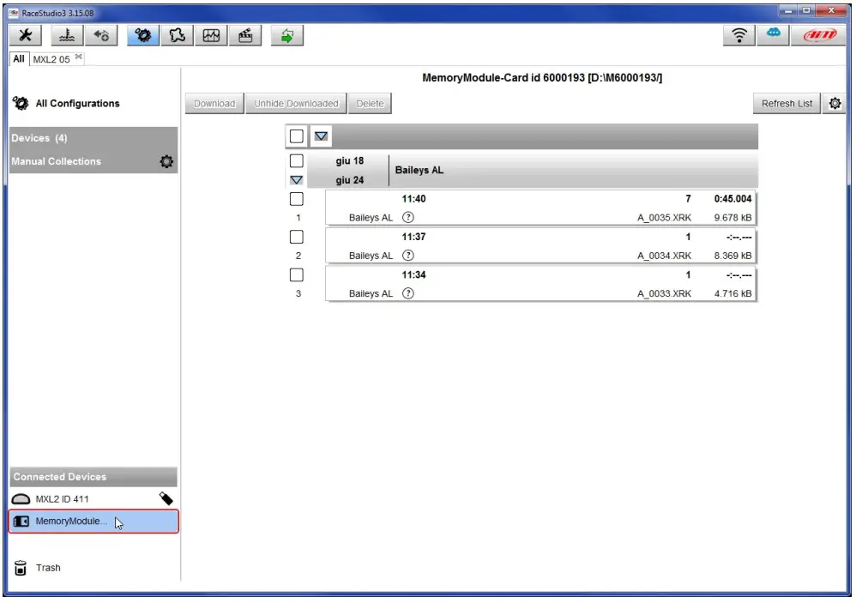The height and width of the screenshot is (603, 856).
Task: Open the Wi-Fi connection icon
Action: 739,35
